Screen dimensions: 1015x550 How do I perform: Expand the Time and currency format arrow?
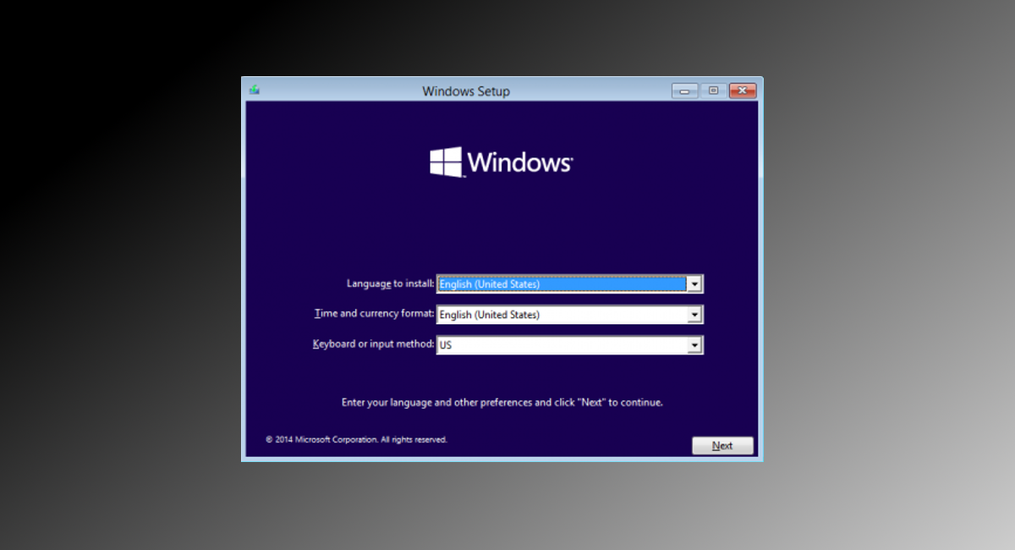pyautogui.click(x=694, y=315)
